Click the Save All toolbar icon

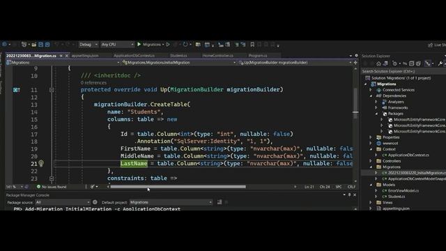coord(47,45)
